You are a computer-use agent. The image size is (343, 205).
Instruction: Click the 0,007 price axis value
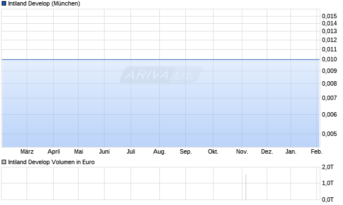click(x=329, y=98)
